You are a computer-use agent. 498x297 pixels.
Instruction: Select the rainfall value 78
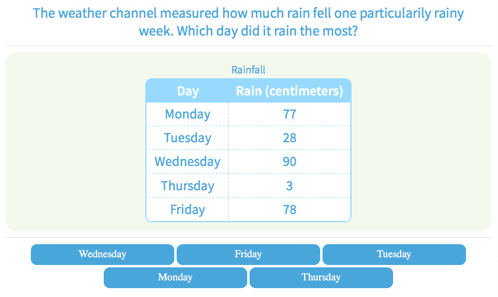point(289,209)
